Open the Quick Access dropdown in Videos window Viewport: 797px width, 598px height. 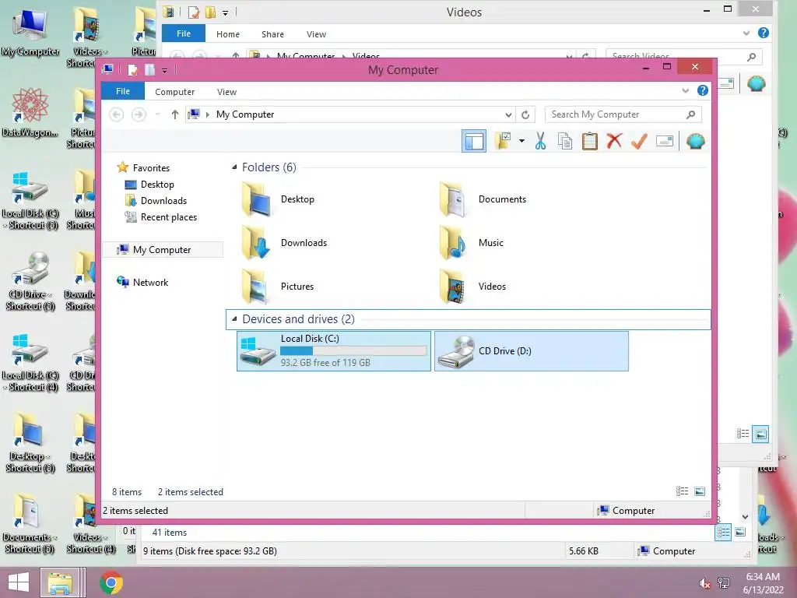(x=225, y=12)
